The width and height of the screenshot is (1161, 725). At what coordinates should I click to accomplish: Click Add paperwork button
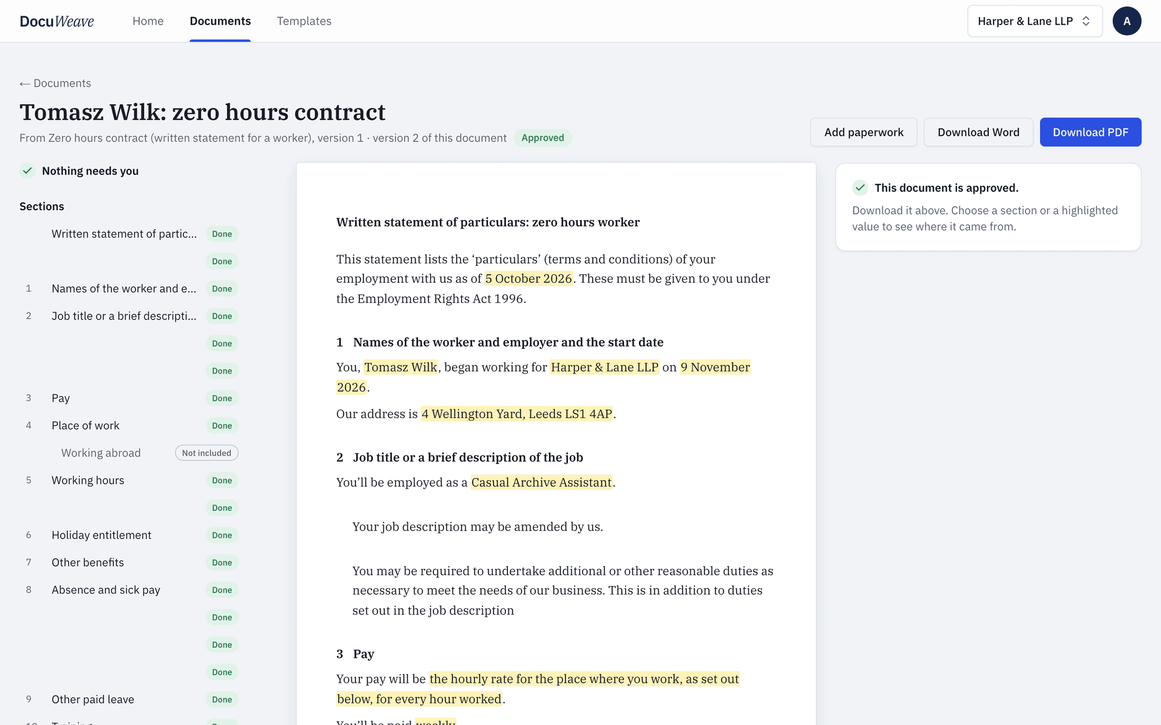click(863, 132)
